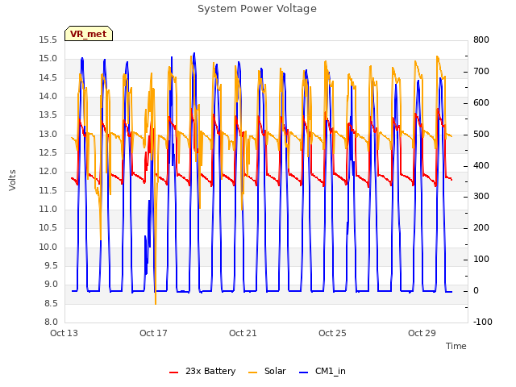Click the orange Solar legend swatch
This screenshot has width=516, height=387.
pyautogui.click(x=252, y=372)
